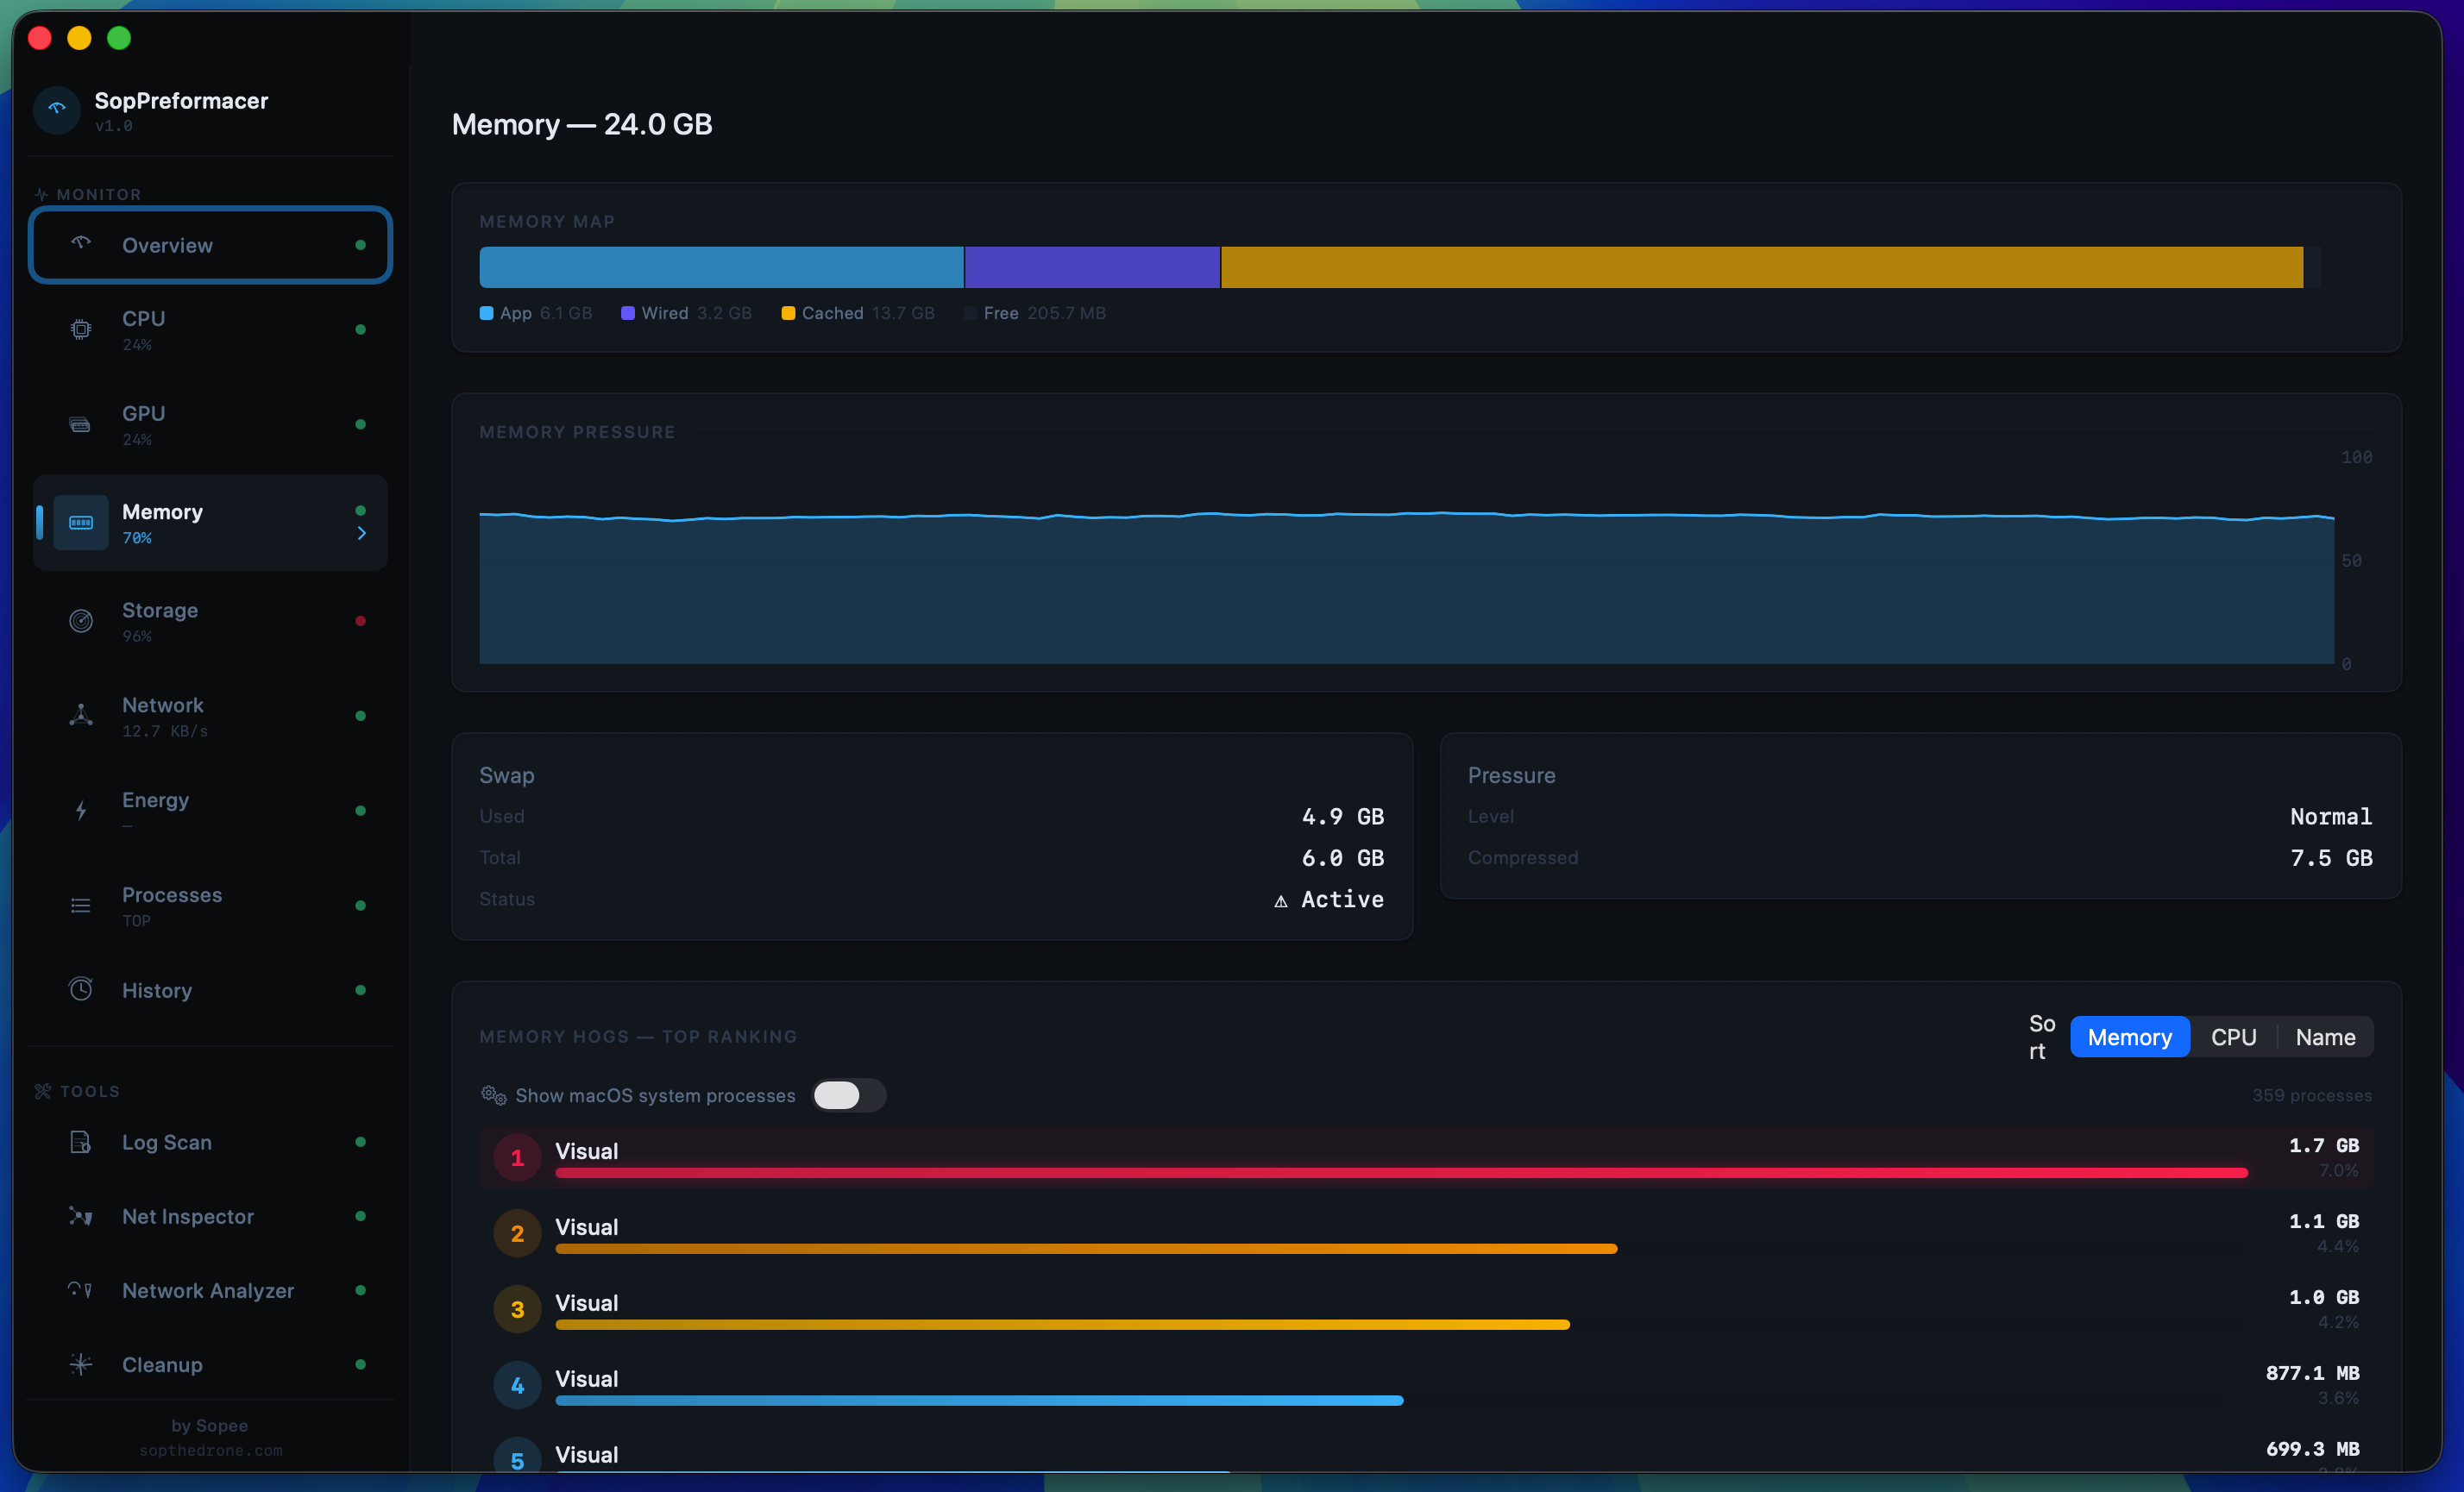Enable Show macOS system processes

[848, 1095]
